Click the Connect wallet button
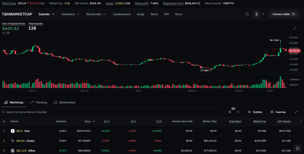This screenshot has width=304, height=154. click(284, 14)
